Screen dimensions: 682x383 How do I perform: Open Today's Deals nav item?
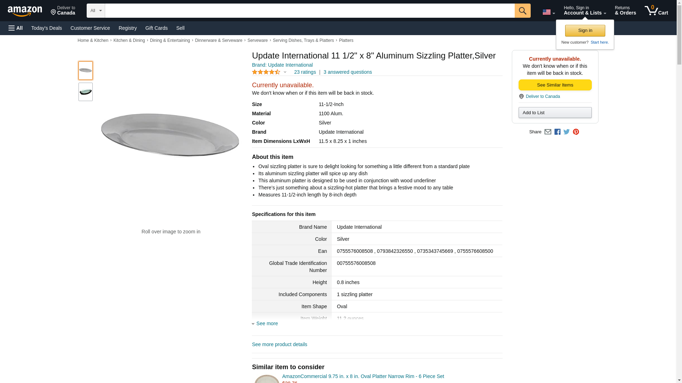click(x=47, y=28)
